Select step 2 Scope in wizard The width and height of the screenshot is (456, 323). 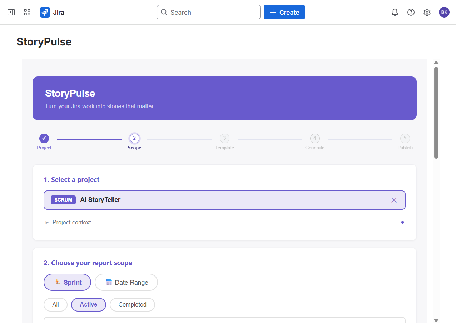point(134,138)
